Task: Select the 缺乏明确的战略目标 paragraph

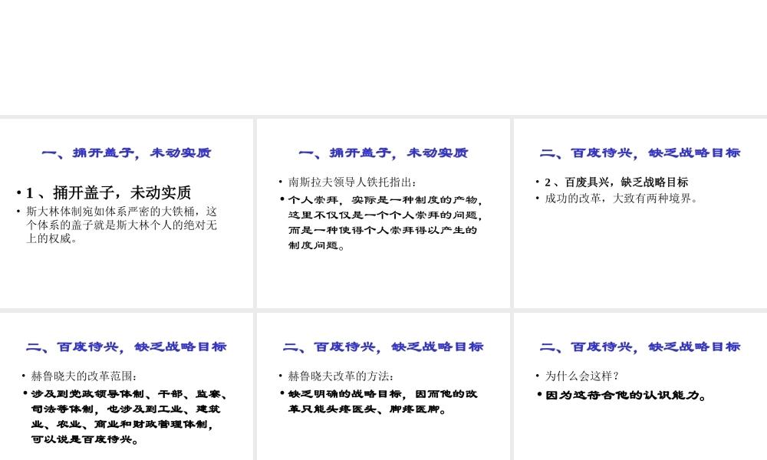Action: 380,401
